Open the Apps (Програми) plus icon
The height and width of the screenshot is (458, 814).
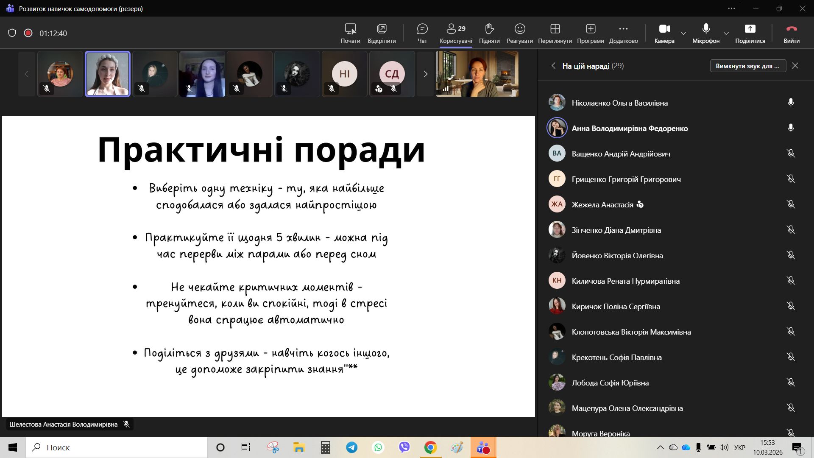[x=591, y=29]
